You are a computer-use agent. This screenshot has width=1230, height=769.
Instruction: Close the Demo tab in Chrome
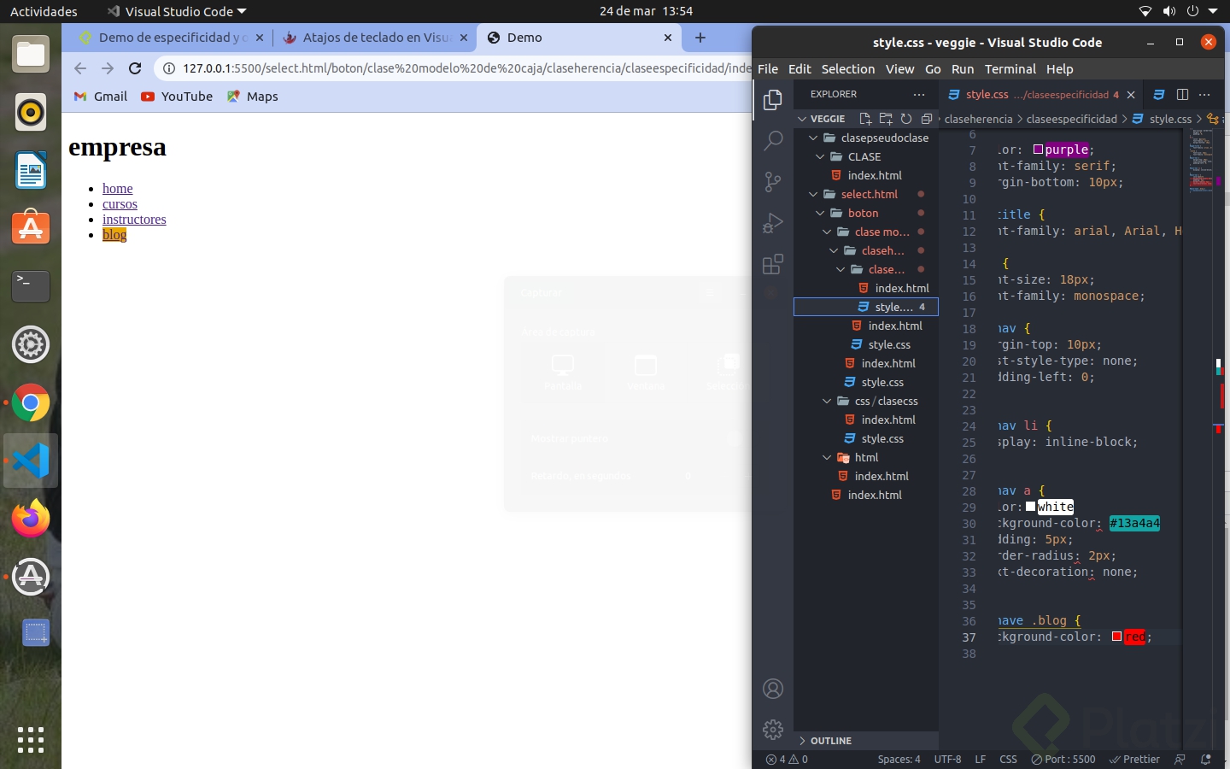(x=669, y=38)
